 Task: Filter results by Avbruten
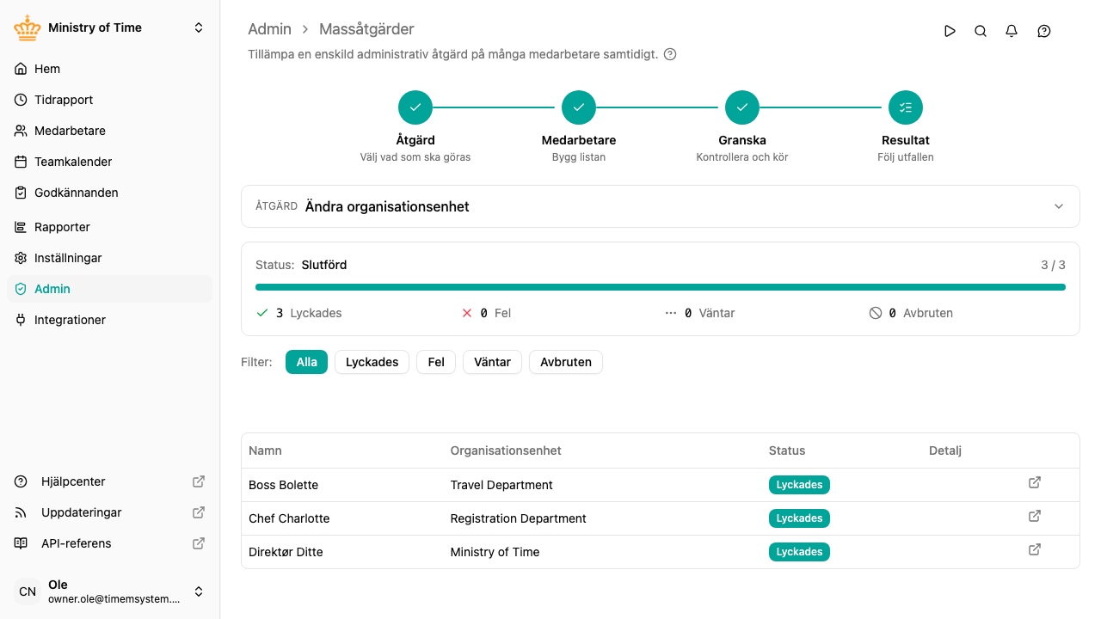pyautogui.click(x=566, y=362)
